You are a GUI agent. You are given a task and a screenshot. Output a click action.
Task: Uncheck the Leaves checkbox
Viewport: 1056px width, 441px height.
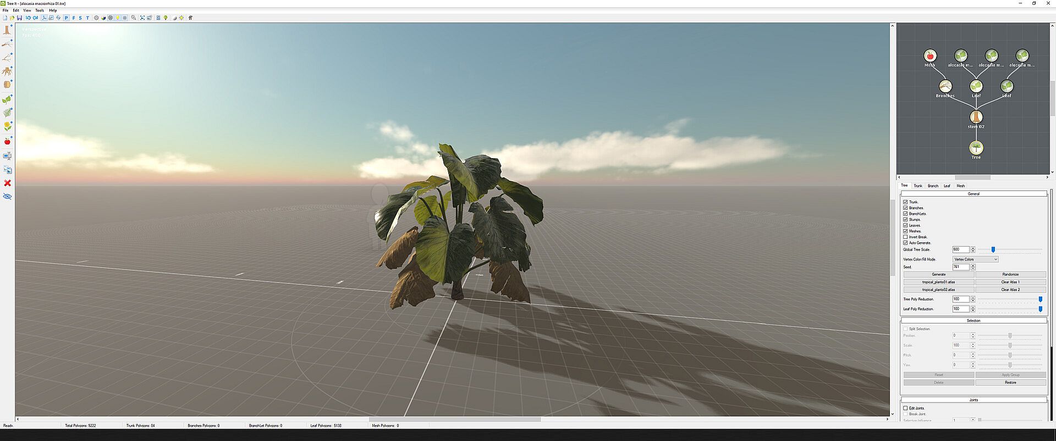click(x=905, y=225)
